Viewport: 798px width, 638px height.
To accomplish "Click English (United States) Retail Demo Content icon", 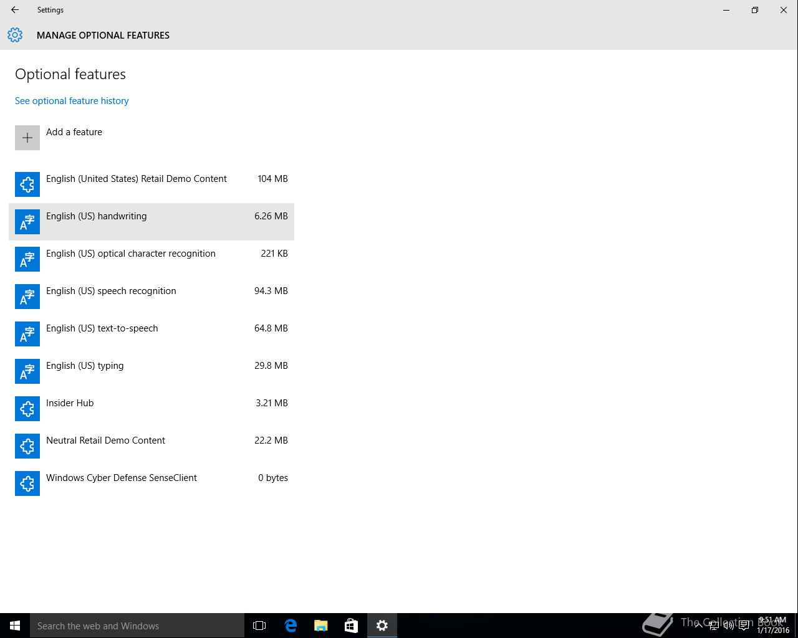I will [x=27, y=184].
